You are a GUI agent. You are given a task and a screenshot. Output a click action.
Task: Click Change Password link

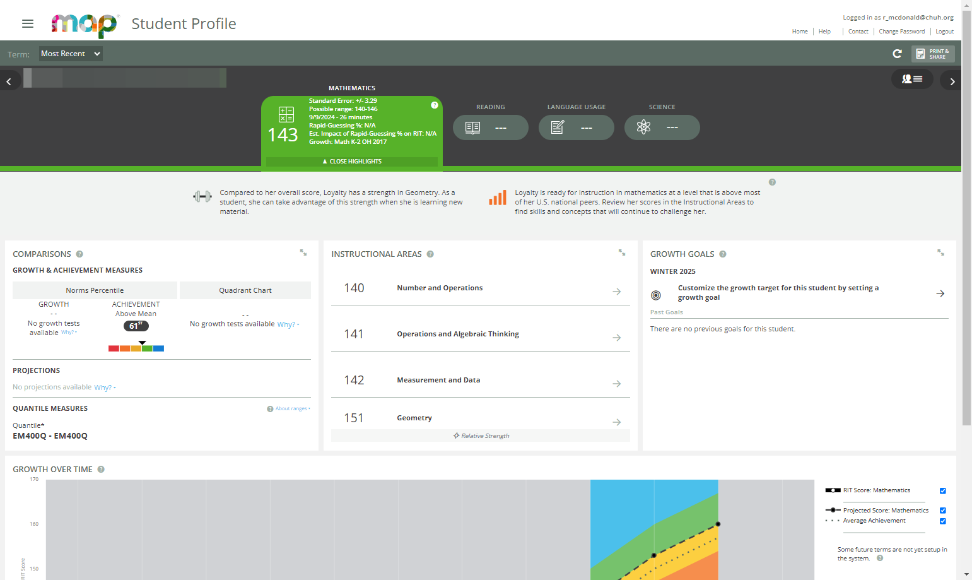coord(901,32)
